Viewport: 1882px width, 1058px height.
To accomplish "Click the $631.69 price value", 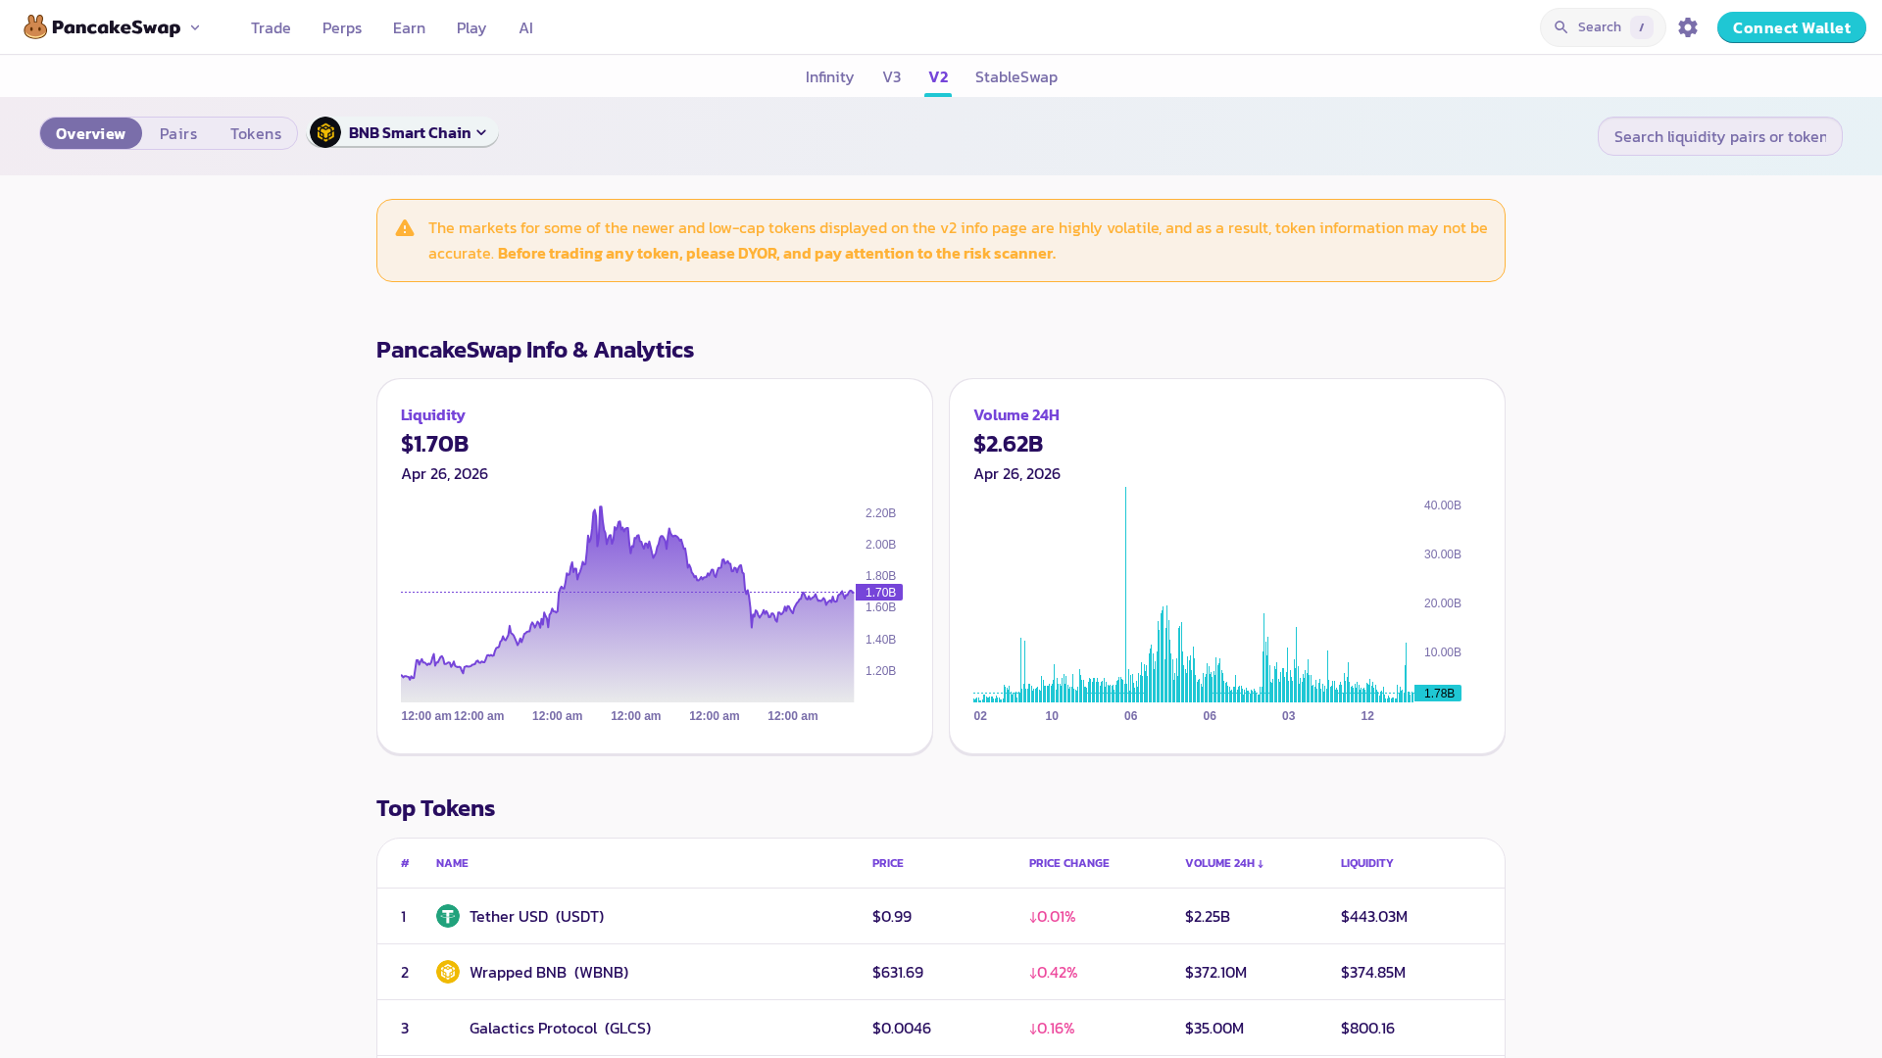I will (898, 972).
